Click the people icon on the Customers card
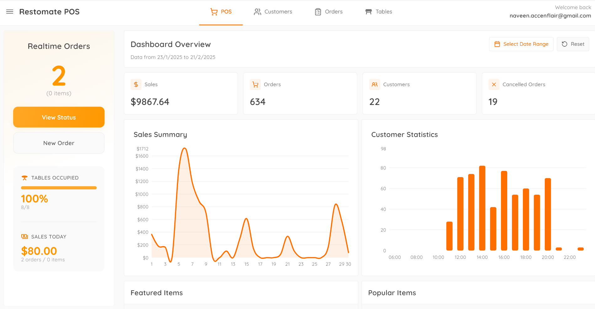Image resolution: width=595 pixels, height=309 pixels. point(375,84)
